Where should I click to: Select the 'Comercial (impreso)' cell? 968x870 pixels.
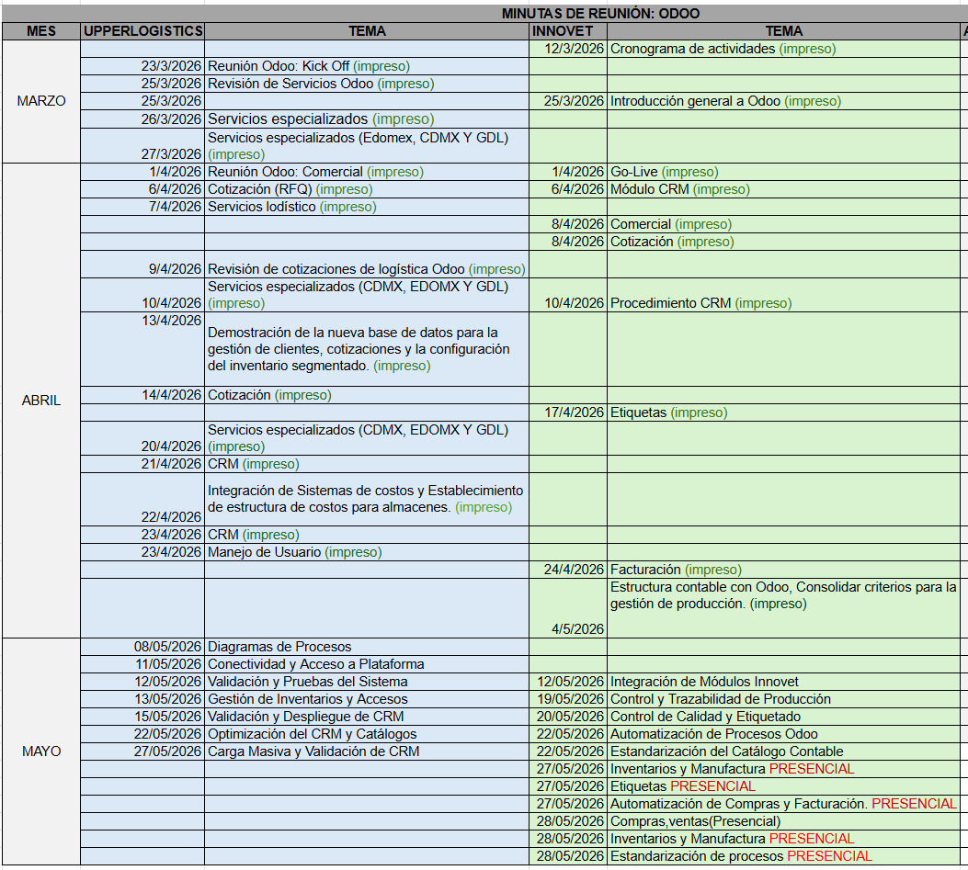[783, 224]
